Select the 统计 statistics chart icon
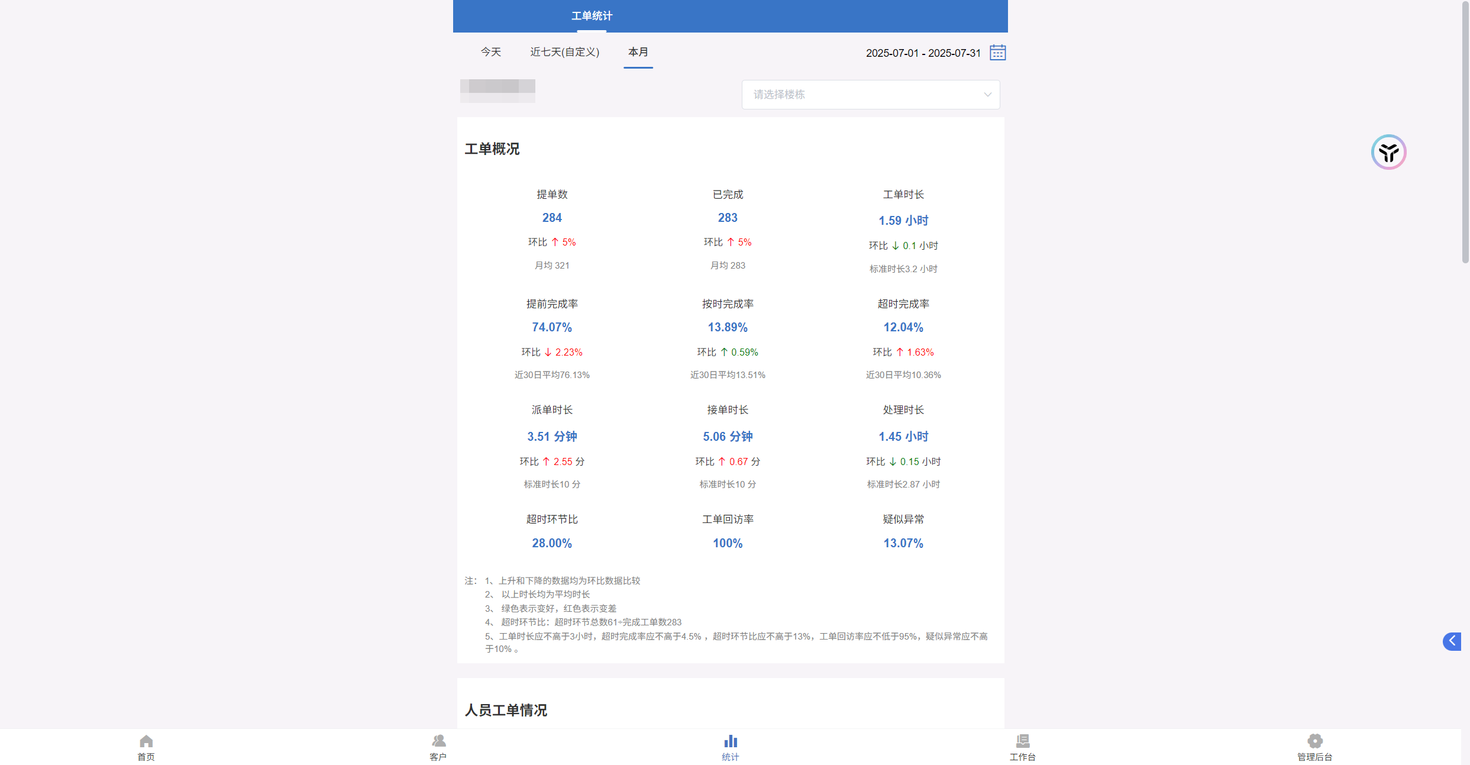Viewport: 1470px width, 765px height. (x=731, y=741)
